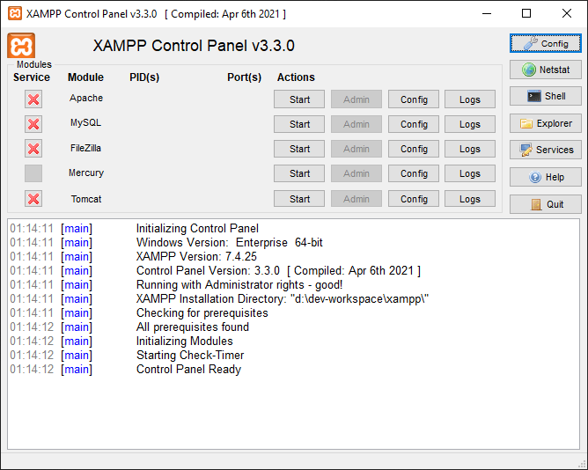Toggle the FileZilla service install checkbox

[x=33, y=149]
